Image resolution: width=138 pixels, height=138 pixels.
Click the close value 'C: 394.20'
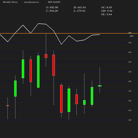[52, 11]
